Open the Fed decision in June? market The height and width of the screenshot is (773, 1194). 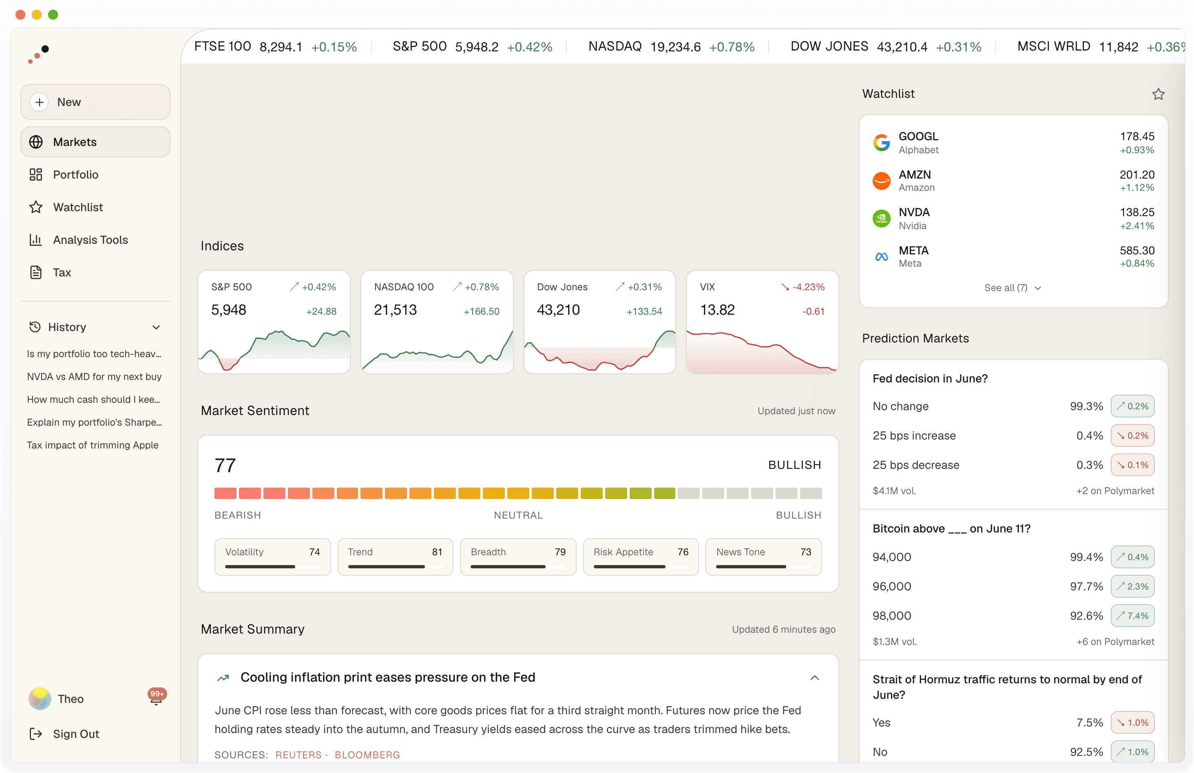point(930,379)
